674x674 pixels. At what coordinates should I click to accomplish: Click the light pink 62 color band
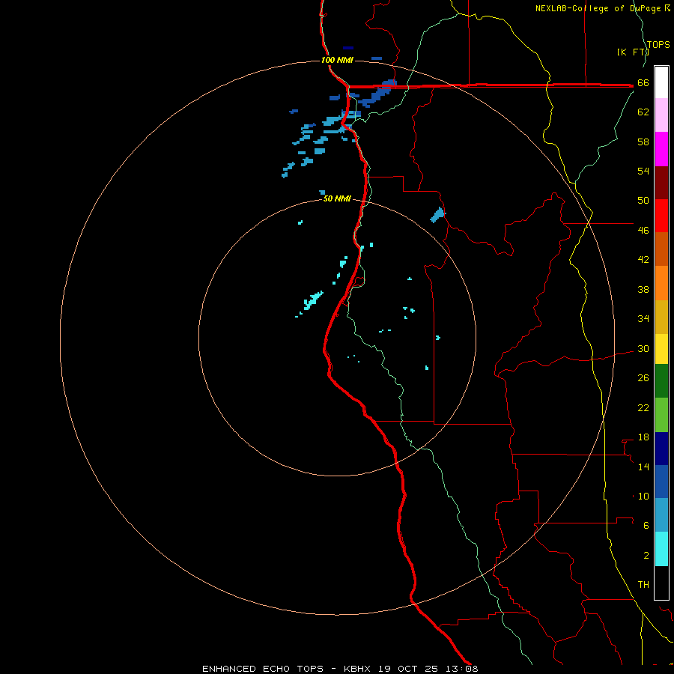tap(661, 115)
